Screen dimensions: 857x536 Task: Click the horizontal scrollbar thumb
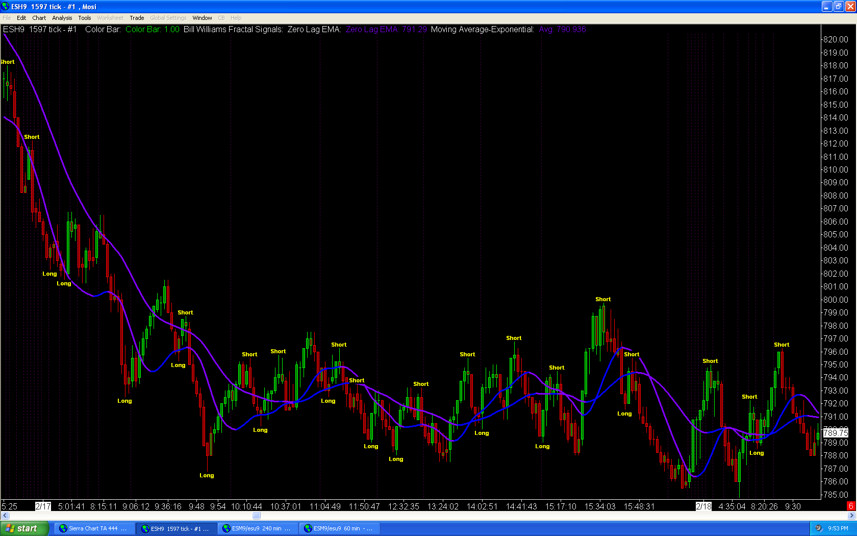pyautogui.click(x=256, y=516)
